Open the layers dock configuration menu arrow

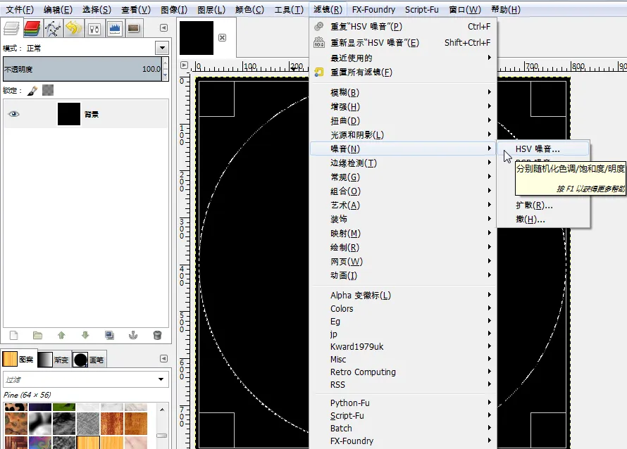(163, 27)
